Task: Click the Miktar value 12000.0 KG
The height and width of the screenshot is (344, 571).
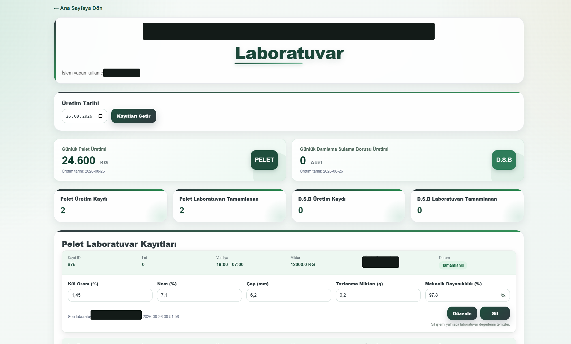Action: pos(302,264)
